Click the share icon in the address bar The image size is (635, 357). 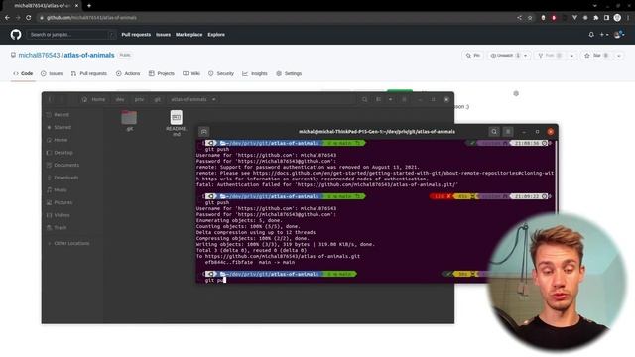[519, 18]
